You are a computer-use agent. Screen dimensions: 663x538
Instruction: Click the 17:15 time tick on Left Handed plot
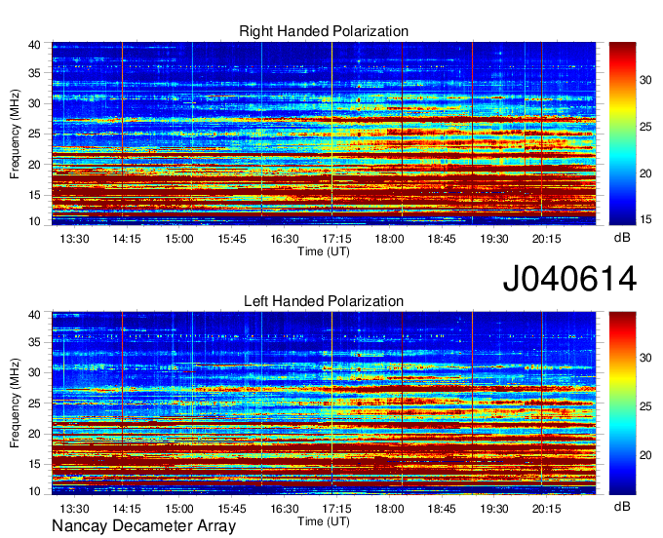pos(336,508)
